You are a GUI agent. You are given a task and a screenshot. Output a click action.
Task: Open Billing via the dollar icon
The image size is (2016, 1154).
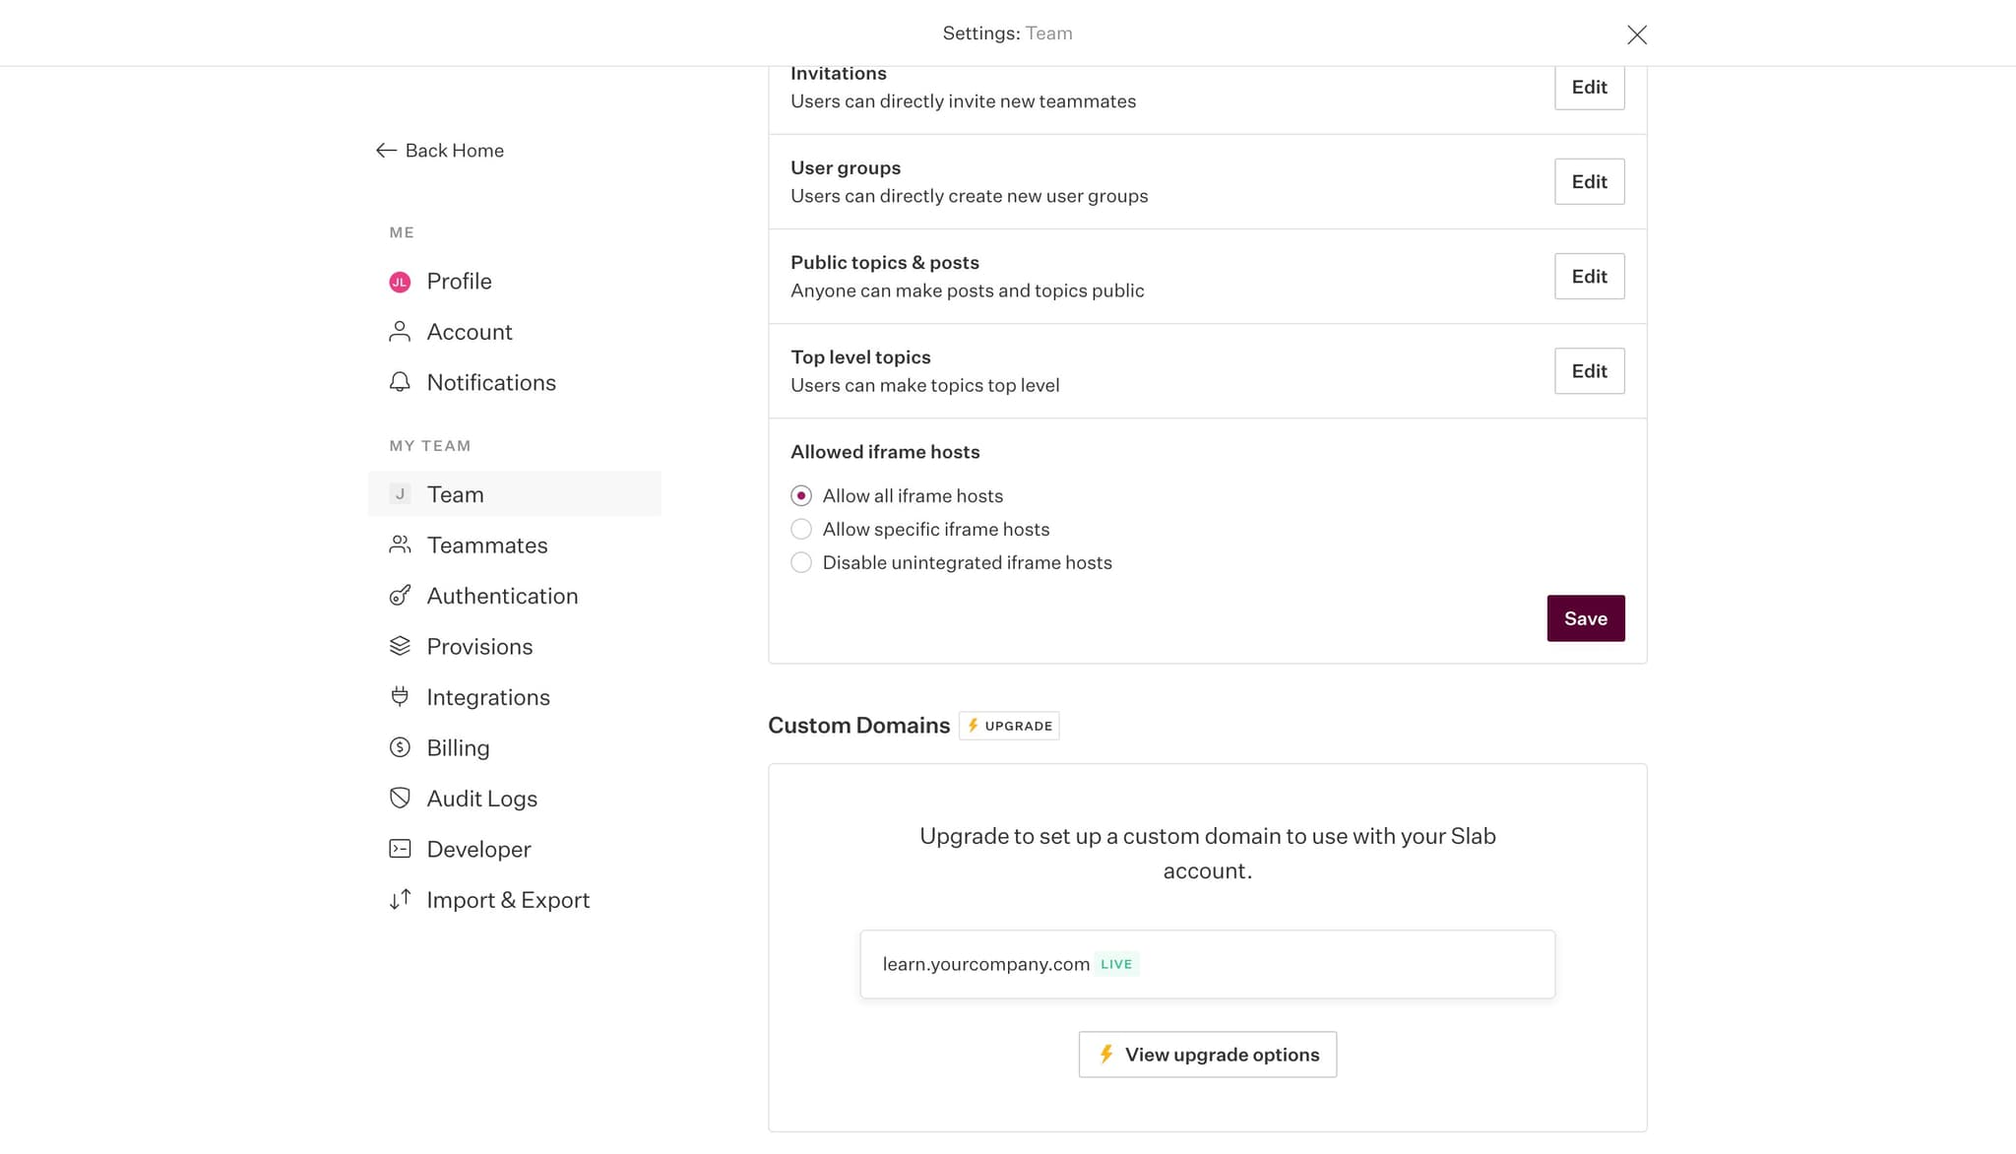point(400,747)
